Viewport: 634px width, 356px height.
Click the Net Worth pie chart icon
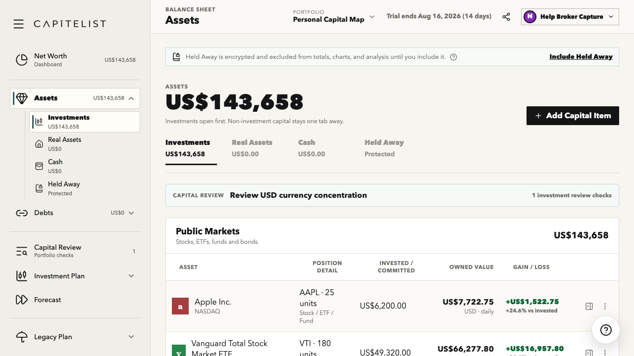(x=22, y=60)
